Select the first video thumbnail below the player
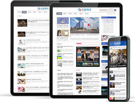 [x=80, y=64]
